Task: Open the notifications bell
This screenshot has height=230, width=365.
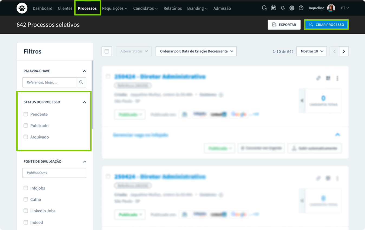Action: tap(283, 8)
